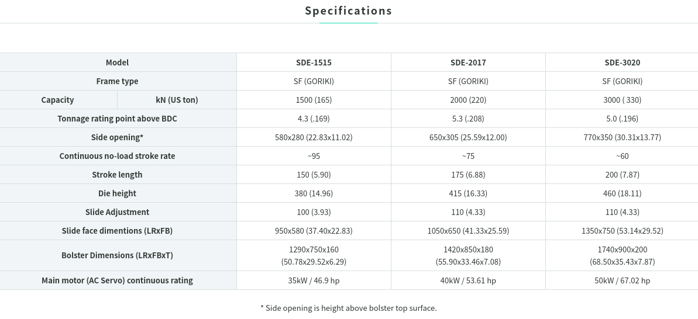The image size is (698, 319).
Task: Select the SDE-2017 model column header
Action: click(x=468, y=63)
